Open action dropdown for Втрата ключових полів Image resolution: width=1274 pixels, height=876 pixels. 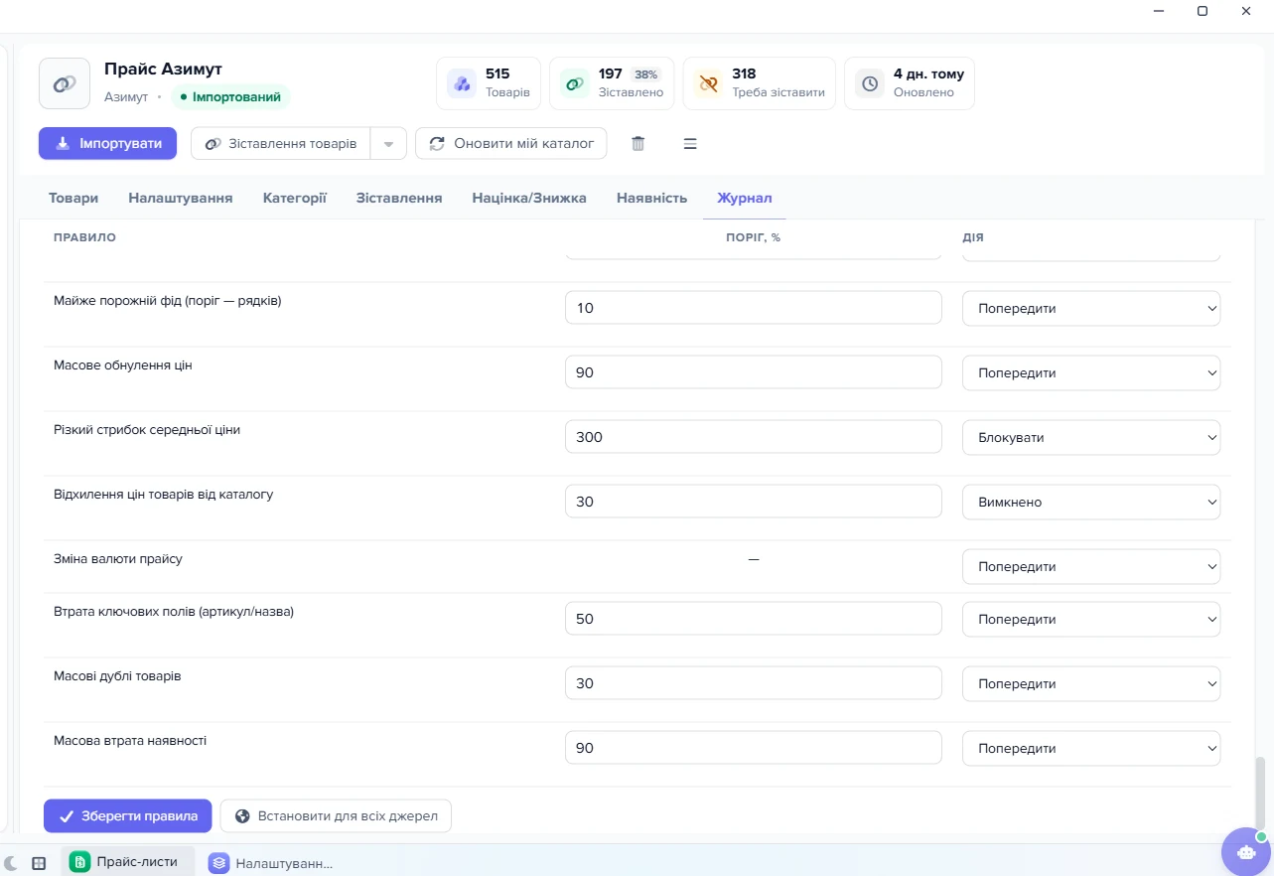click(x=1091, y=619)
